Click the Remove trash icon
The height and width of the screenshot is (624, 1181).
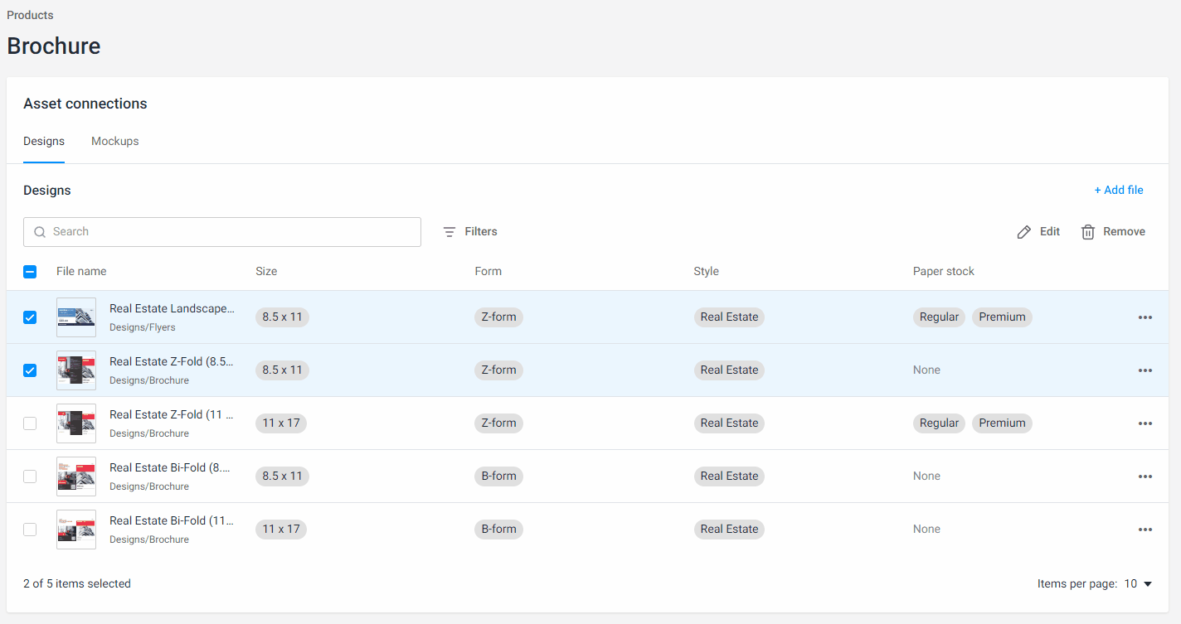click(x=1088, y=232)
